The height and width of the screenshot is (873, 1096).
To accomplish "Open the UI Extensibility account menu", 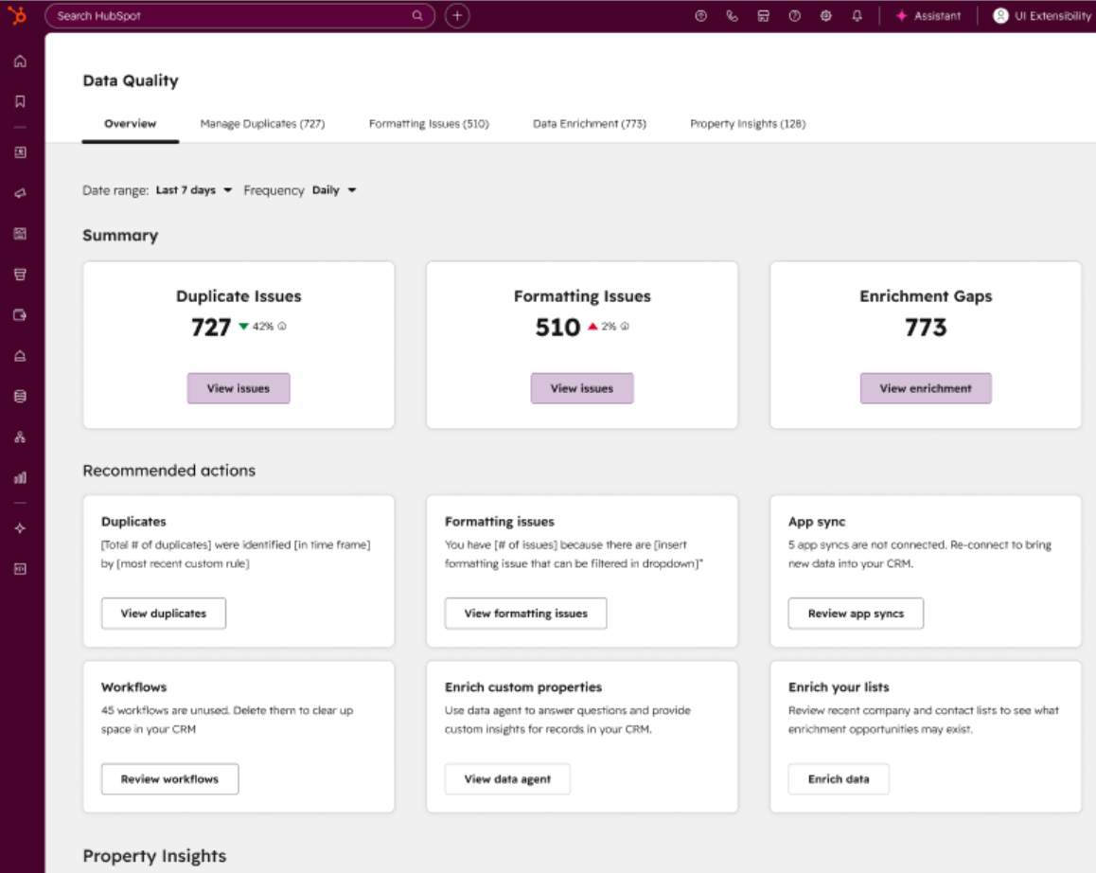I will point(1043,15).
